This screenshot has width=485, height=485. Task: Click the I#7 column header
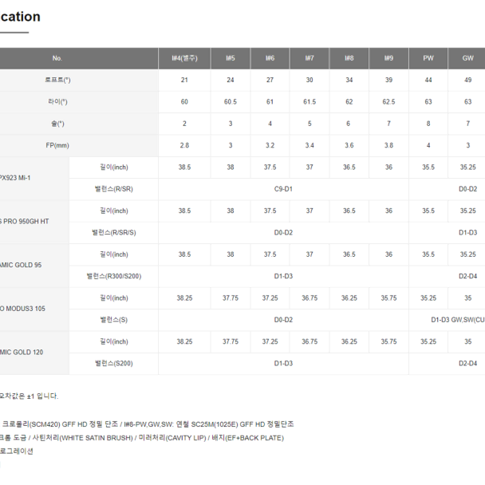click(310, 58)
